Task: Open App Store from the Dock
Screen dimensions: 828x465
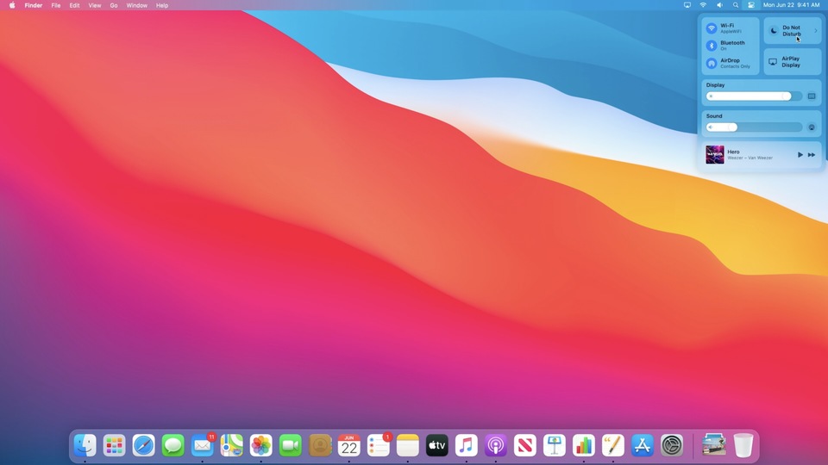Action: 642,445
